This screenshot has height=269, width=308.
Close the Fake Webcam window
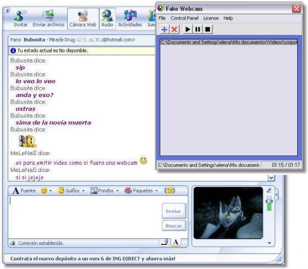(x=296, y=8)
